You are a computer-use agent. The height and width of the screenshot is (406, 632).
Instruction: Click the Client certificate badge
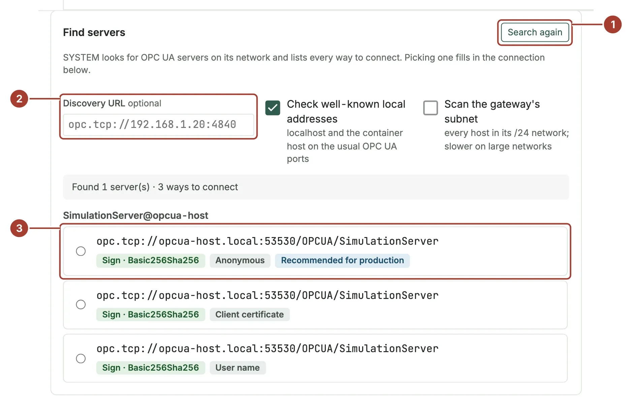(x=250, y=314)
